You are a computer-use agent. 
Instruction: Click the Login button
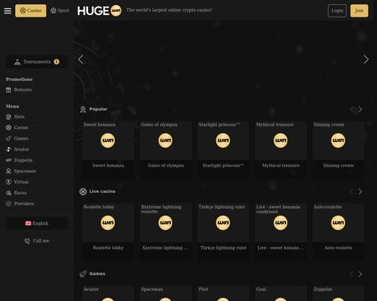point(337,11)
